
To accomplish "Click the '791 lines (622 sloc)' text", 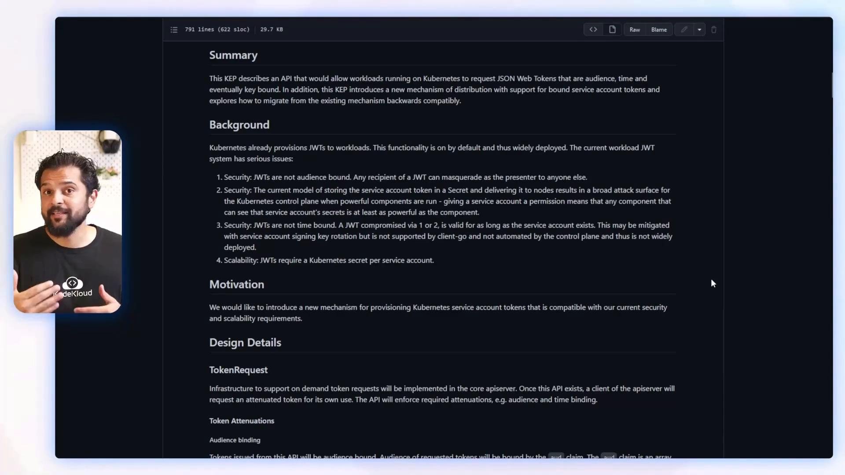I will point(217,29).
